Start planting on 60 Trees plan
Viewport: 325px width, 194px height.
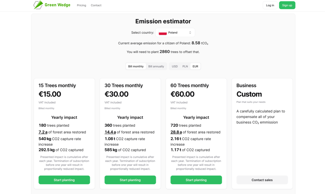pyautogui.click(x=196, y=180)
